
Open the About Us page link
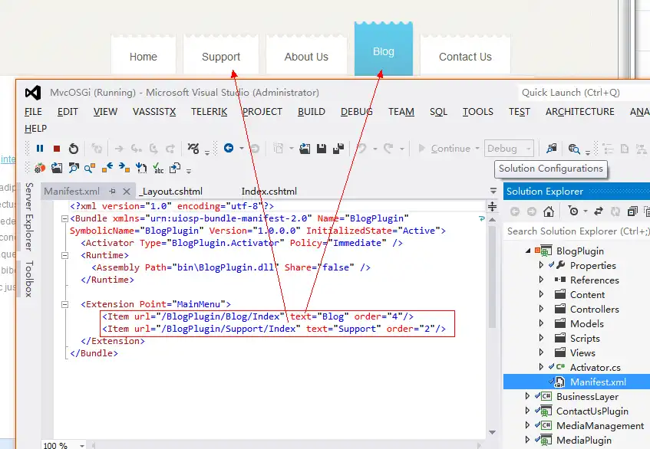point(306,57)
